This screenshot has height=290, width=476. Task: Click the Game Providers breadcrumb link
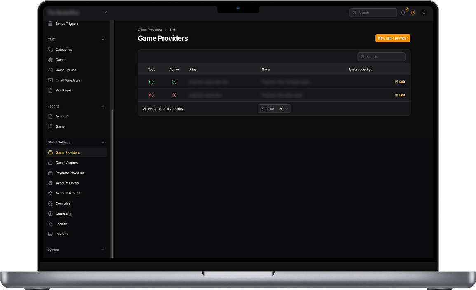coord(150,30)
